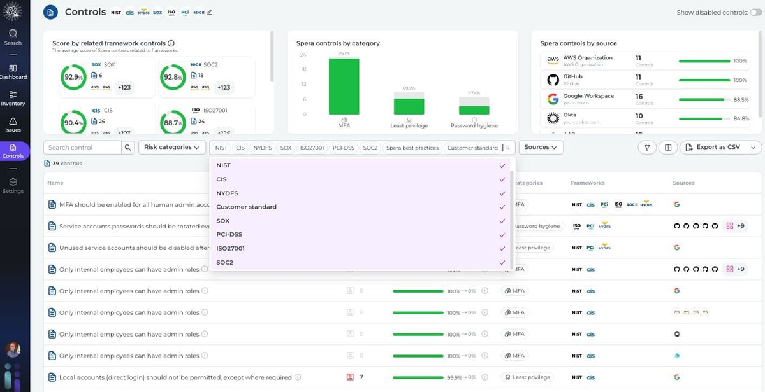Toggle Show disabled controls switch
Viewport: 765px width, 392px height.
[756, 12]
